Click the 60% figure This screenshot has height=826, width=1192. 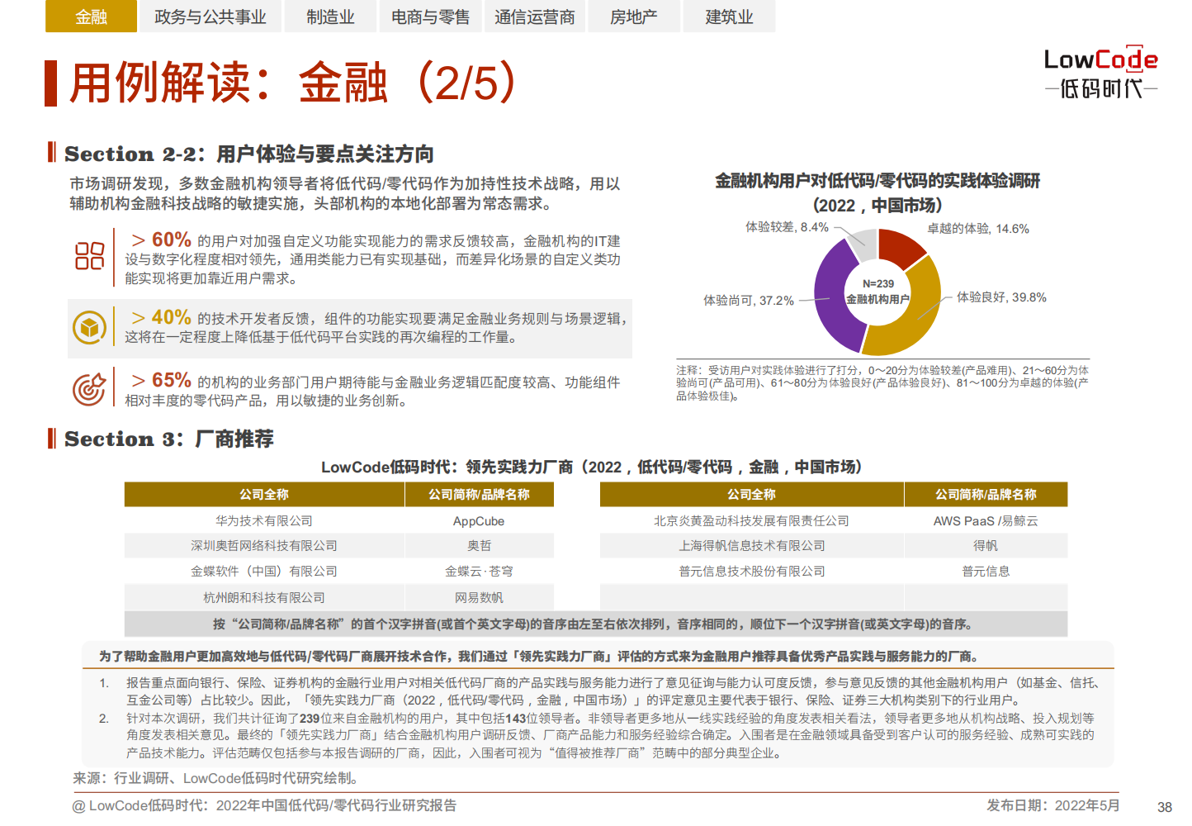tap(172, 240)
